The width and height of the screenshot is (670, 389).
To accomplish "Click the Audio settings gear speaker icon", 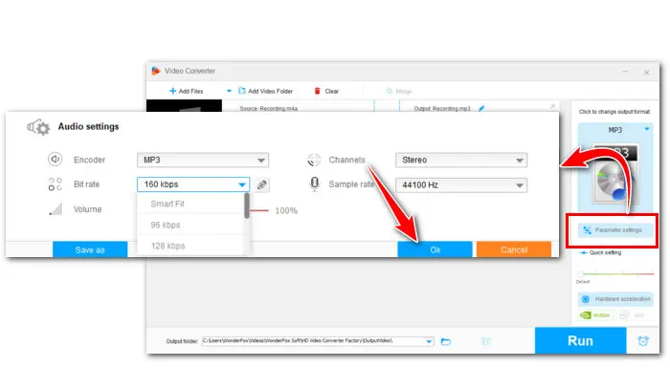I will [38, 127].
